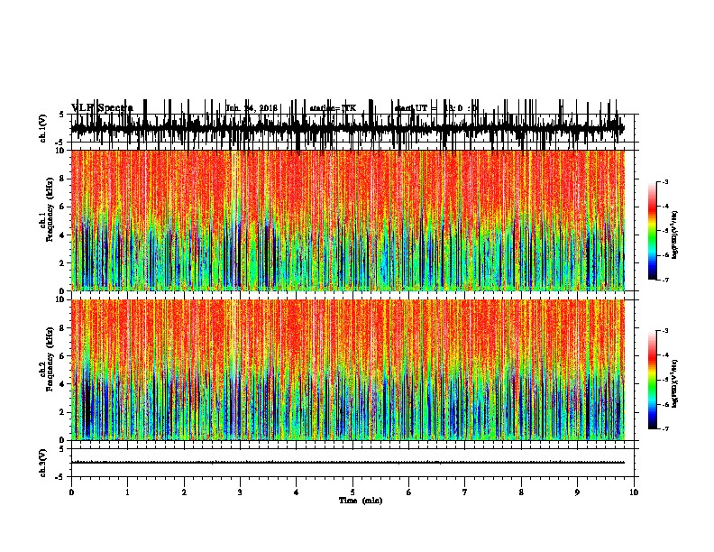This screenshot has height=552, width=714.
Task: Click the "1" tick on time axis
Action: point(127,492)
